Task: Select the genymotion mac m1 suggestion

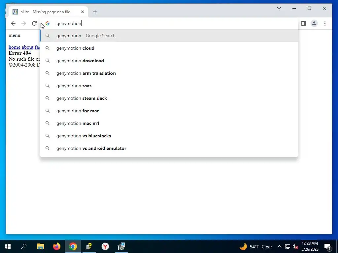Action: click(169, 123)
